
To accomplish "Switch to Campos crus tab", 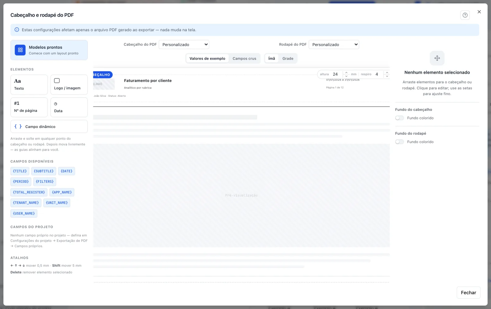I will pos(244,58).
